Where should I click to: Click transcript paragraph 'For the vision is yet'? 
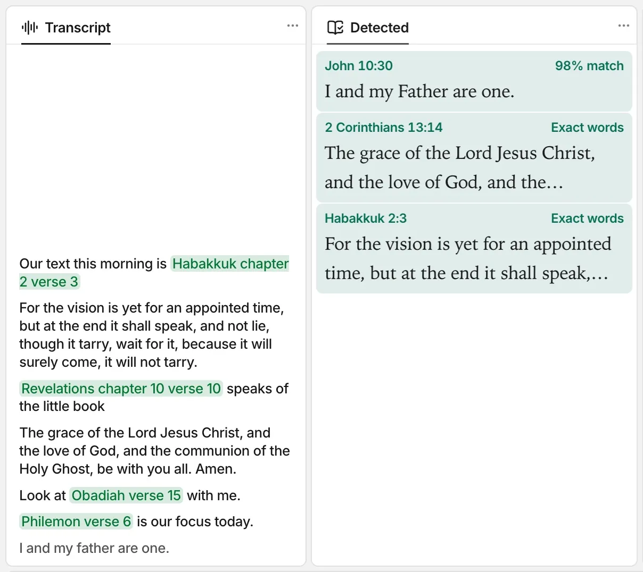[x=152, y=335]
